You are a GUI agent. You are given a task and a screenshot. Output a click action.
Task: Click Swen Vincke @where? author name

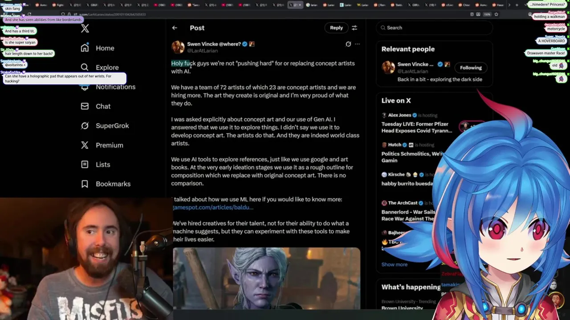tap(214, 44)
